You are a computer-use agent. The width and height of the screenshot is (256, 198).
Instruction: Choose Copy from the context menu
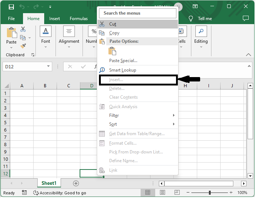point(138,33)
